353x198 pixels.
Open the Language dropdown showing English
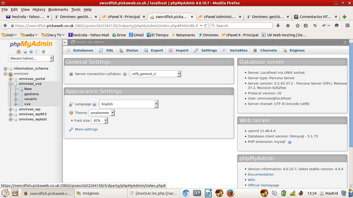click(129, 104)
